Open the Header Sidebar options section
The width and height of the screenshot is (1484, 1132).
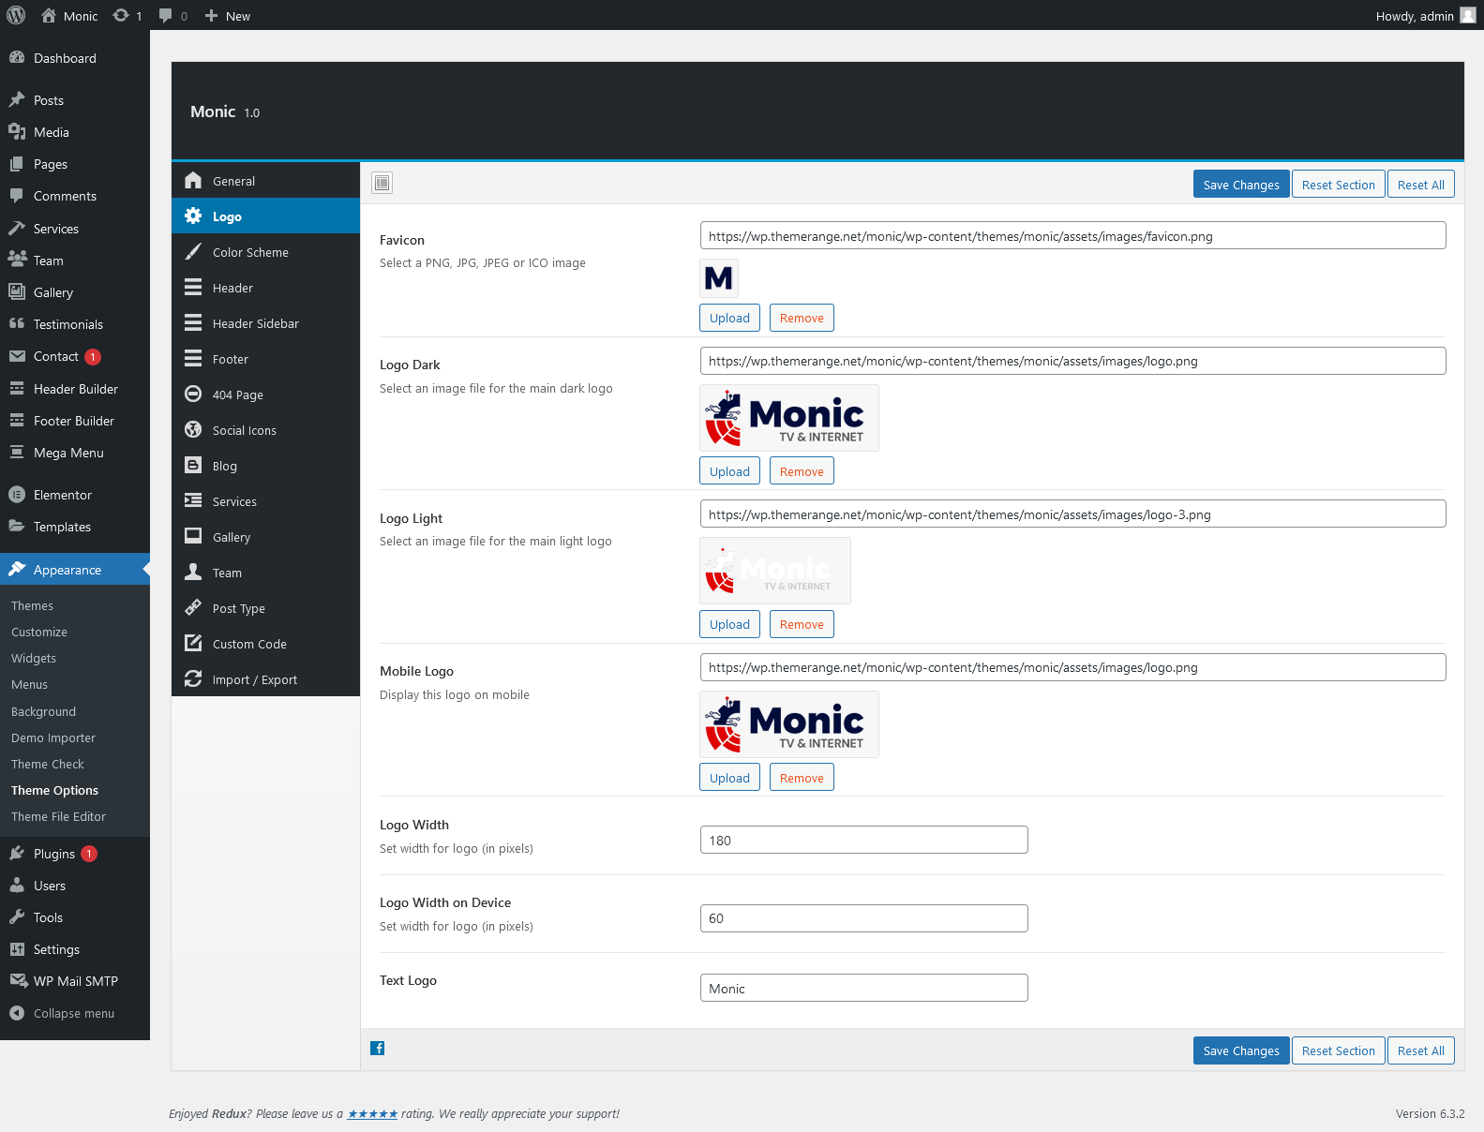click(x=265, y=323)
